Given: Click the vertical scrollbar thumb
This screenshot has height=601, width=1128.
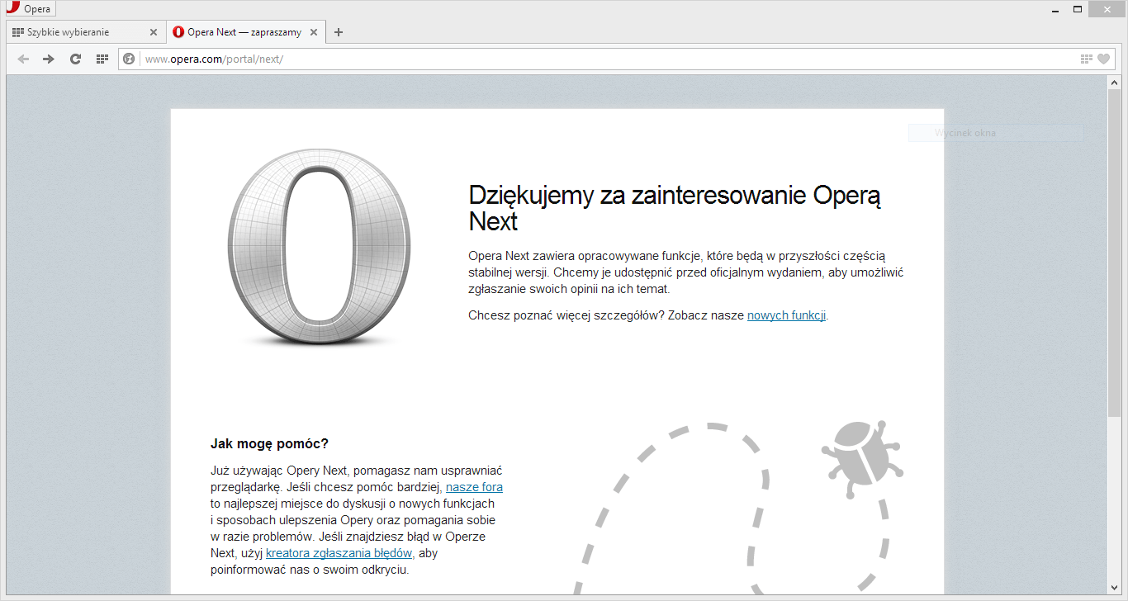Looking at the screenshot, I should click(x=1114, y=253).
